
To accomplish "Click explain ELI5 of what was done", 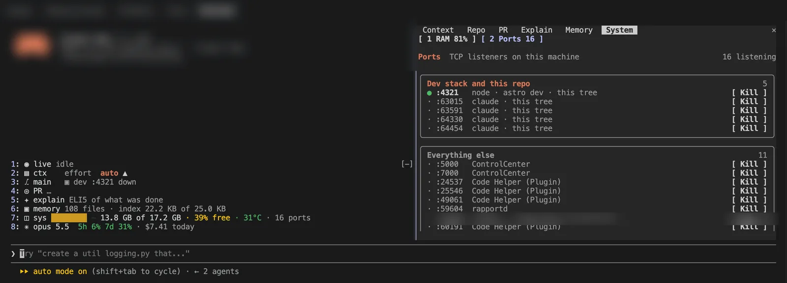I will click(x=98, y=199).
